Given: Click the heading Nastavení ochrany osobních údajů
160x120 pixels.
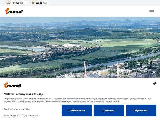Looking at the screenshot, I should (x=24, y=94).
